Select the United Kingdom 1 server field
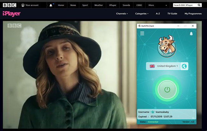The height and width of the screenshot is (131, 207). pyautogui.click(x=163, y=66)
